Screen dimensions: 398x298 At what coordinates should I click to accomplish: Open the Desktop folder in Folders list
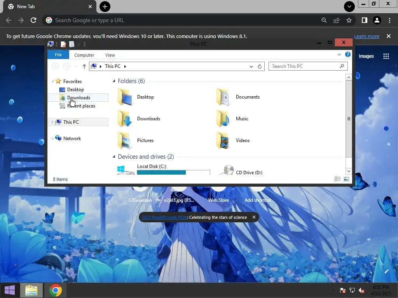[136, 97]
